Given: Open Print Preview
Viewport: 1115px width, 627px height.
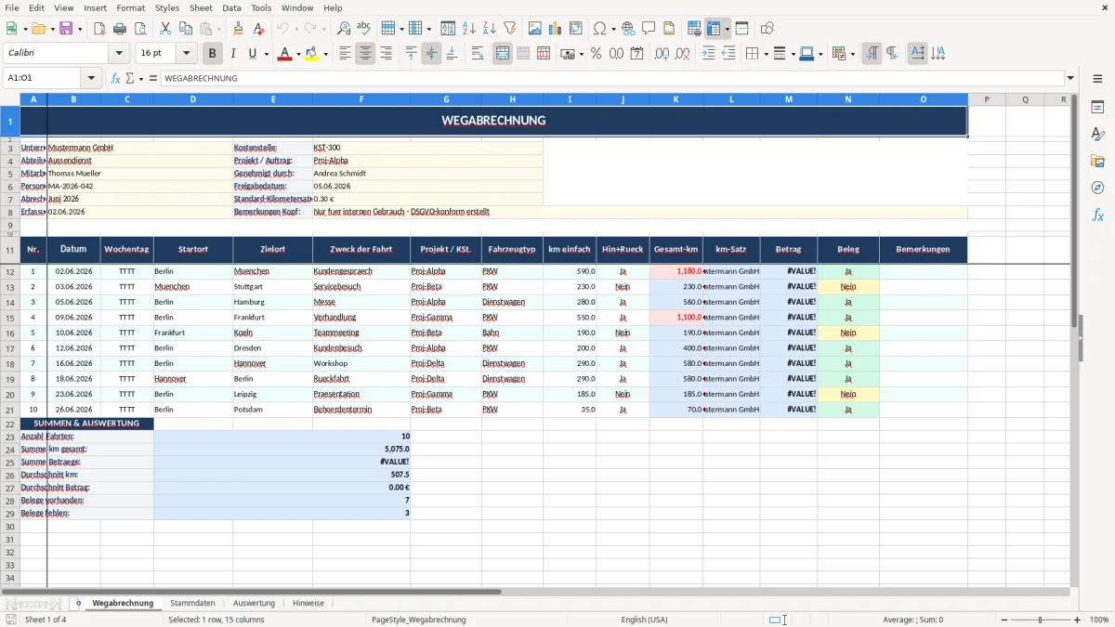Looking at the screenshot, I should (140, 29).
